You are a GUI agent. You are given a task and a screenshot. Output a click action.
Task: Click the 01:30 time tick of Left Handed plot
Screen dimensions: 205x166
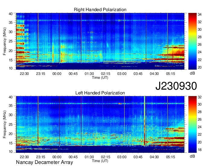(x=89, y=157)
